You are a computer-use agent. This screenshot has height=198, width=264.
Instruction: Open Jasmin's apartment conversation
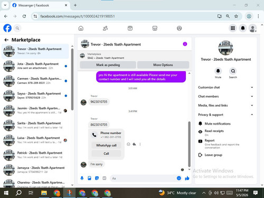point(35,110)
